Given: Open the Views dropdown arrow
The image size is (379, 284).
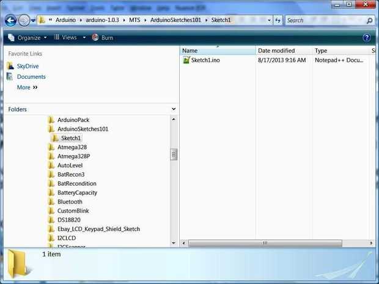Looking at the screenshot, I should (84, 37).
